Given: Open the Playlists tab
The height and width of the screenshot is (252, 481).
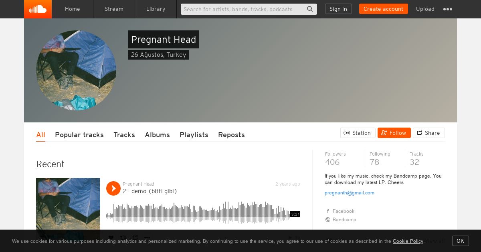Looking at the screenshot, I should [194, 135].
